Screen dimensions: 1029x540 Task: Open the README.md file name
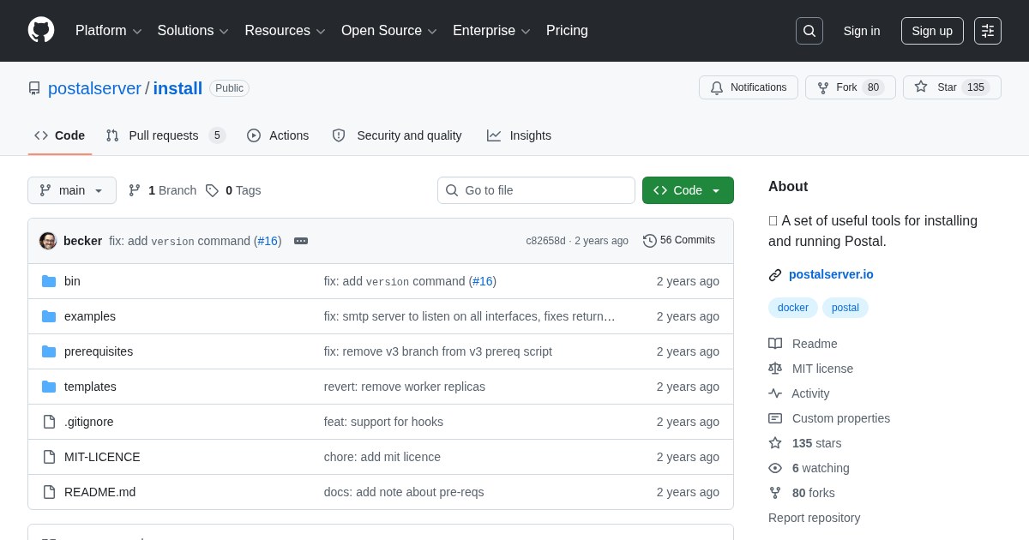click(x=99, y=492)
